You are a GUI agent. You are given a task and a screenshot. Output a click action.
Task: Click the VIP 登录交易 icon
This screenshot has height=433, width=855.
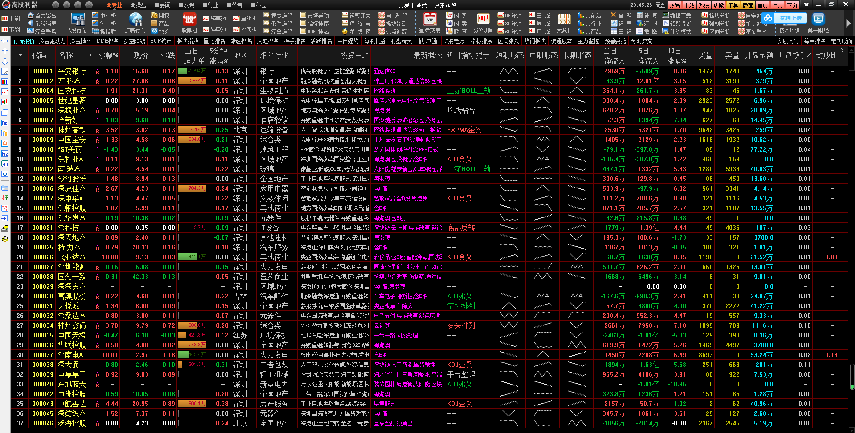click(x=430, y=23)
